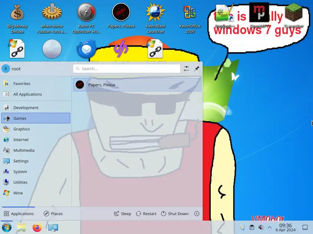Open the purple slash-logo desktop icon
Image resolution: width=313 pixels, height=234 pixels.
pyautogui.click(x=121, y=49)
